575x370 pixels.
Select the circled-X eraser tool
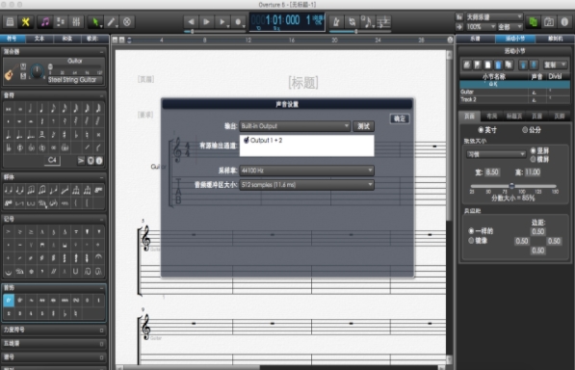pos(127,22)
